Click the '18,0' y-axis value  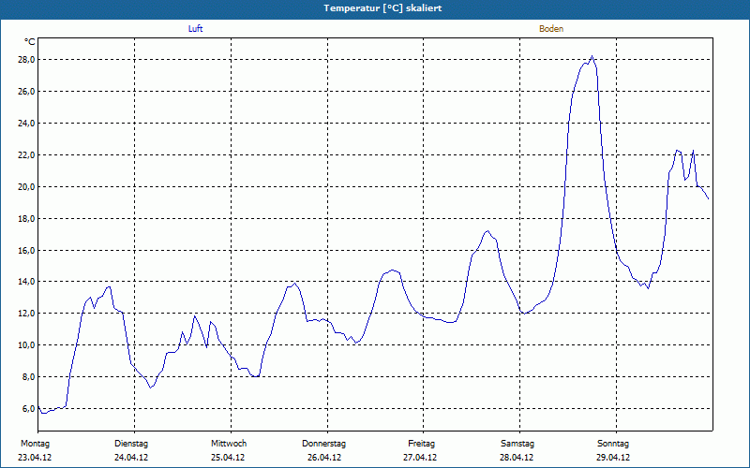(26, 218)
